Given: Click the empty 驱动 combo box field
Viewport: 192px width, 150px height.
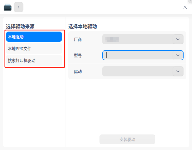Looking at the screenshot, I should (138, 71).
